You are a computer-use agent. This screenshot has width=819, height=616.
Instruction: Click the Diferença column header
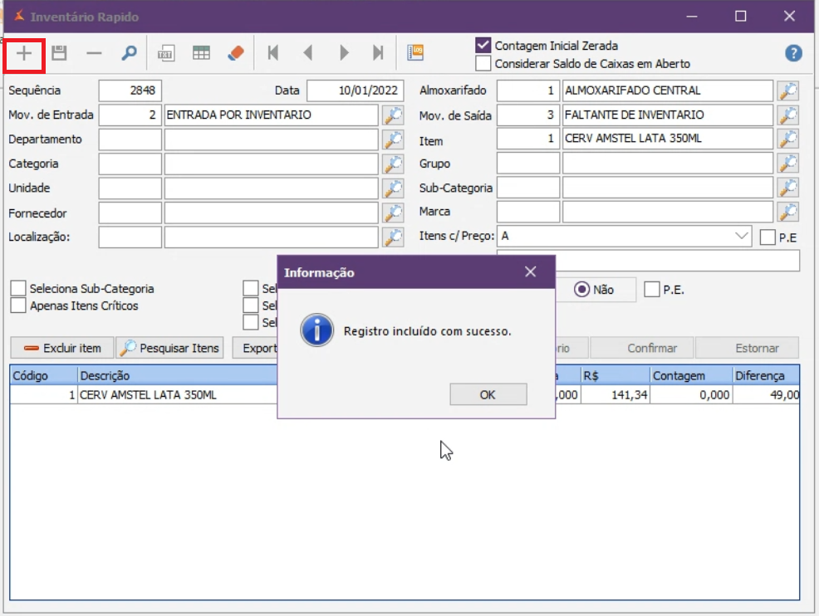tap(766, 375)
